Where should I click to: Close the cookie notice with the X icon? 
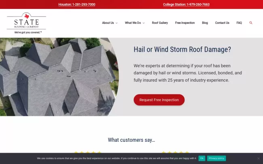click(259, 158)
